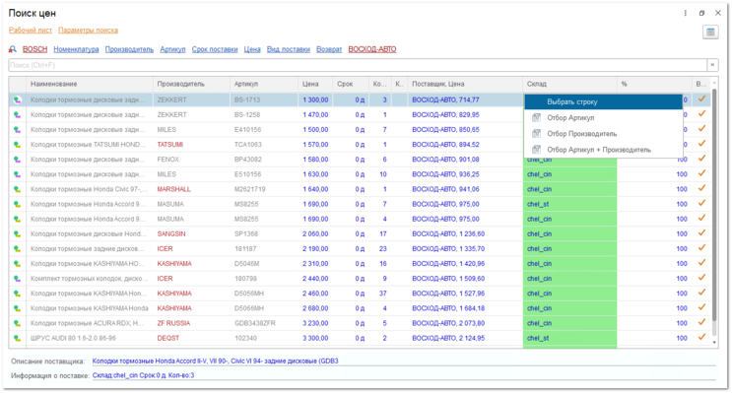
Task: Open the calendar icon button at top right
Action: tap(710, 33)
